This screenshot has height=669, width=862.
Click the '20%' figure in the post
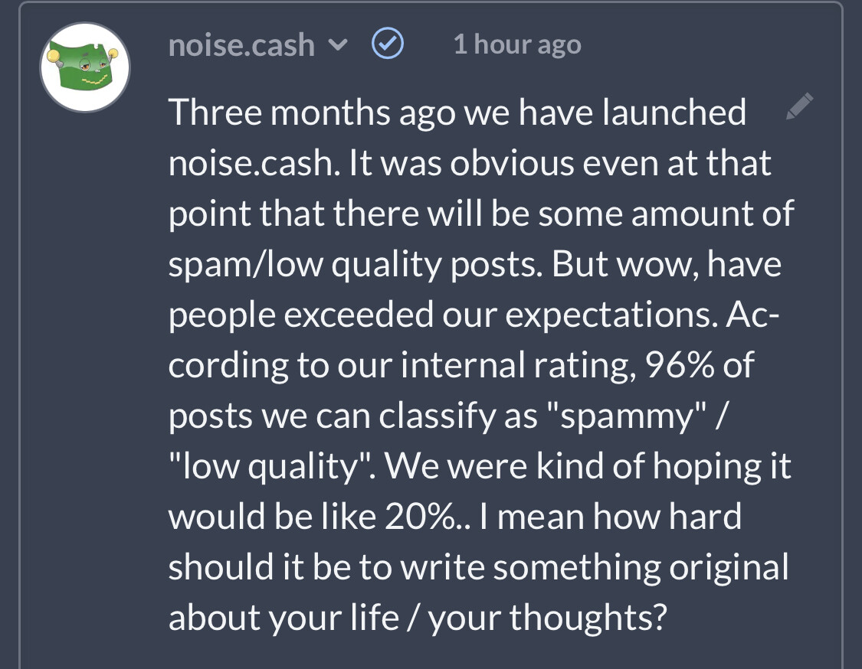tap(420, 517)
